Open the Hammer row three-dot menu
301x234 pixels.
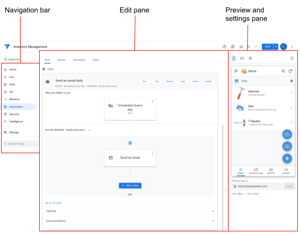[x=291, y=93]
